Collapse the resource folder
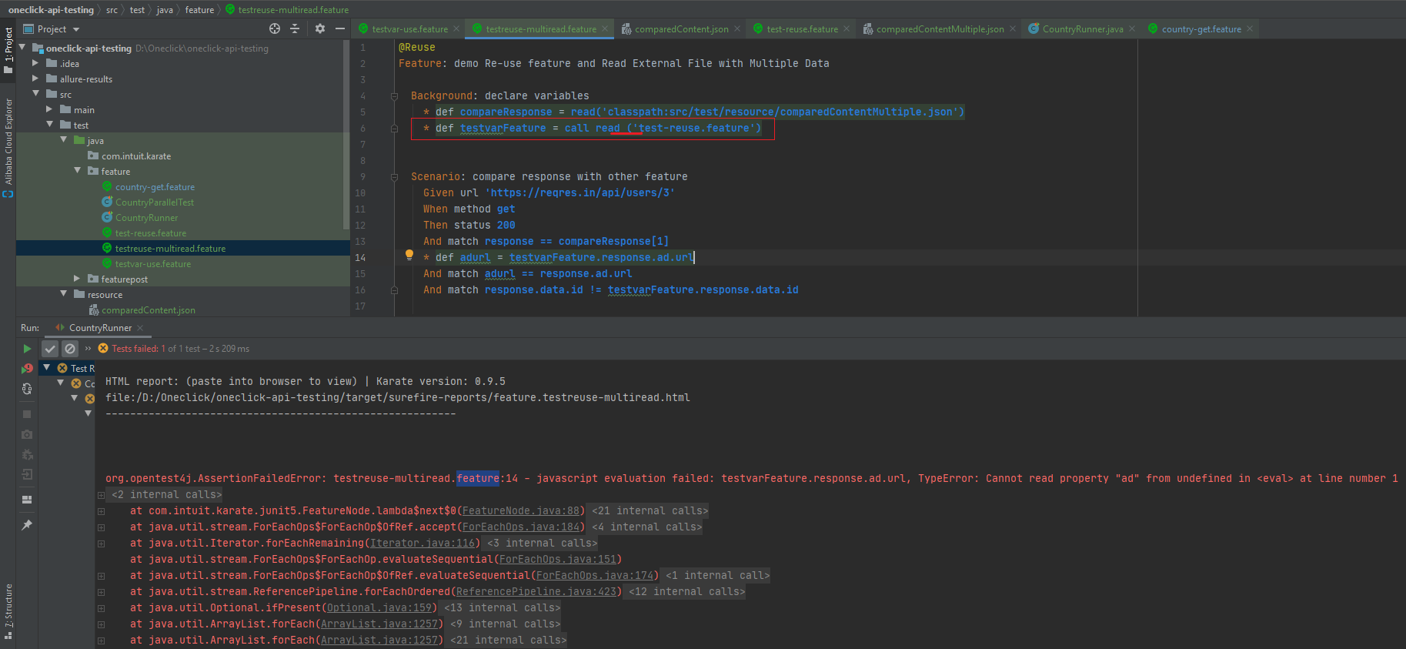 coord(64,294)
